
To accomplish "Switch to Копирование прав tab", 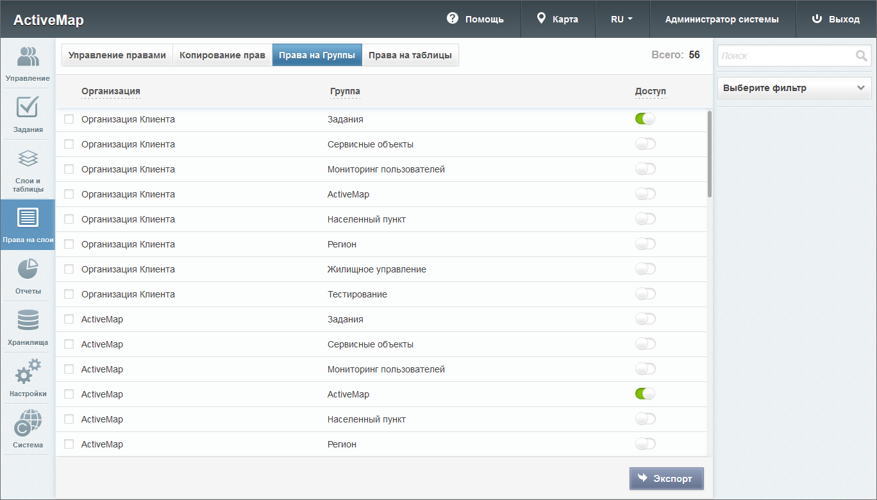I will point(222,55).
